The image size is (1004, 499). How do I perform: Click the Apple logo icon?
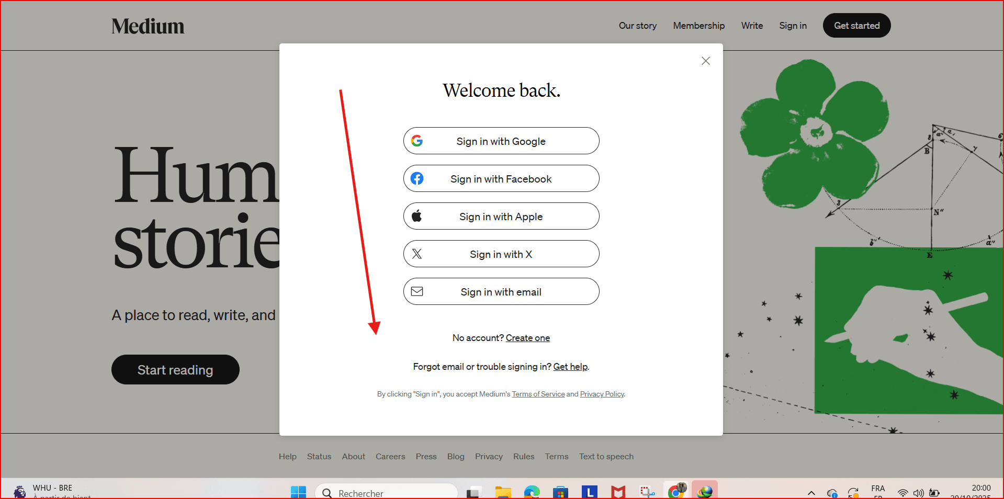(x=417, y=216)
